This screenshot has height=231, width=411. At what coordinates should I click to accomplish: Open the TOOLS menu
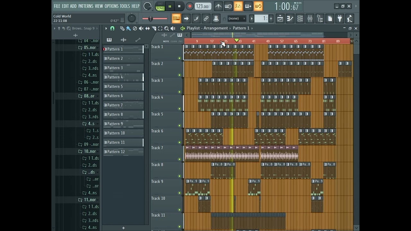(125, 6)
